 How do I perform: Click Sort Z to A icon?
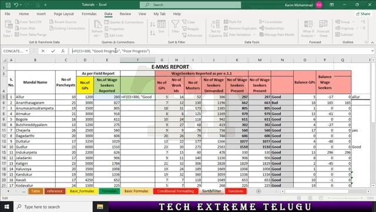pos(153,33)
